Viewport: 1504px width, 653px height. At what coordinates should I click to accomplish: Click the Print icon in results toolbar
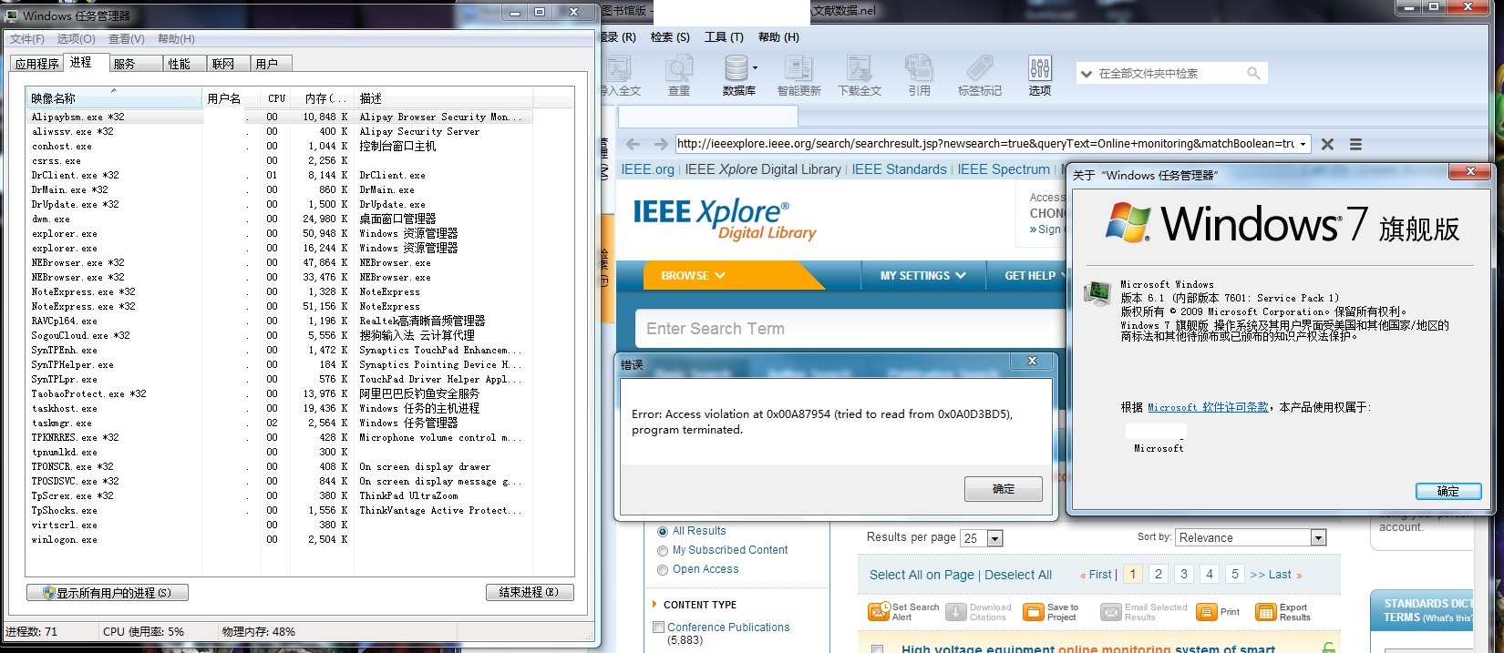[x=1206, y=612]
